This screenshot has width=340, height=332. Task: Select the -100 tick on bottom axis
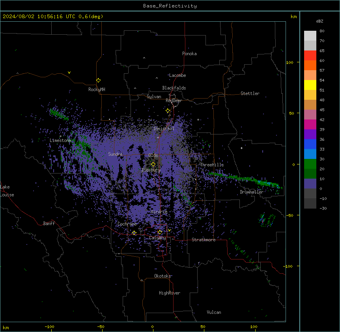49,326
